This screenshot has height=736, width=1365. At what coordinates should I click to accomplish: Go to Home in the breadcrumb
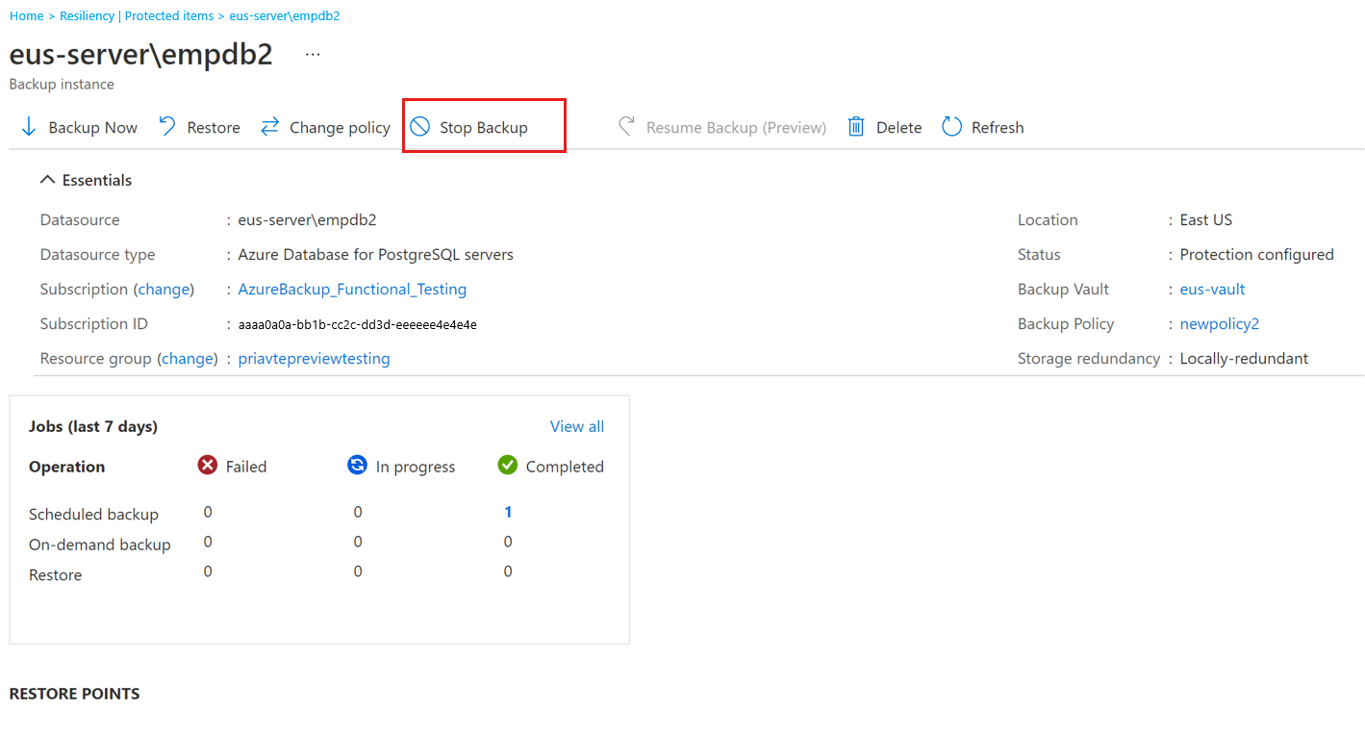(x=26, y=16)
